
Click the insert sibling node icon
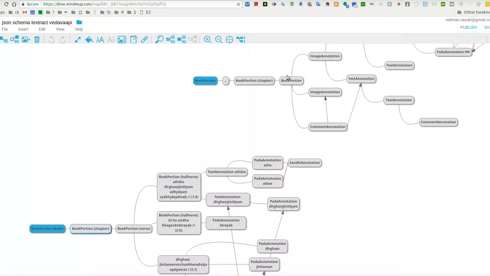pos(15,39)
